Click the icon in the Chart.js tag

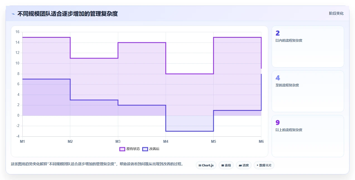point(200,165)
